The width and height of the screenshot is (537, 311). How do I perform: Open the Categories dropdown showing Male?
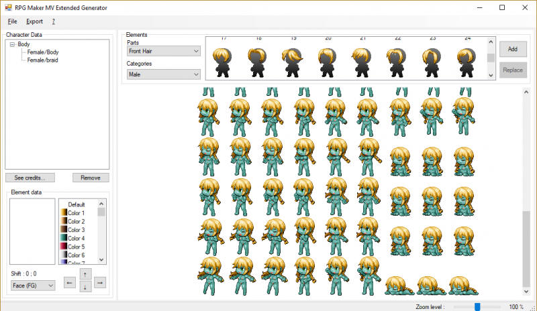tap(163, 74)
